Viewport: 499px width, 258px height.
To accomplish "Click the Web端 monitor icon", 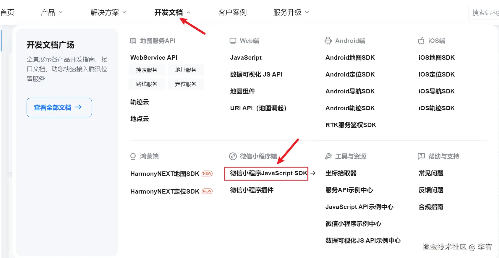I will [x=233, y=41].
